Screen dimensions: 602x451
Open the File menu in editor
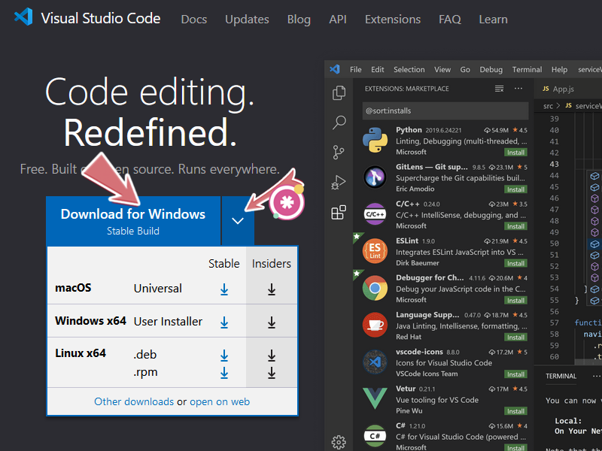click(355, 69)
